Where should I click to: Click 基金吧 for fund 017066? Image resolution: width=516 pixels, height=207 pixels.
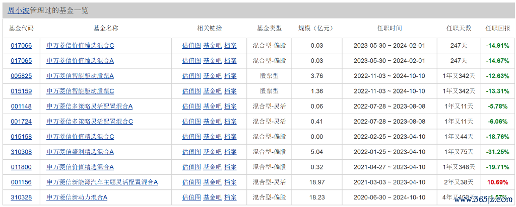(212, 46)
